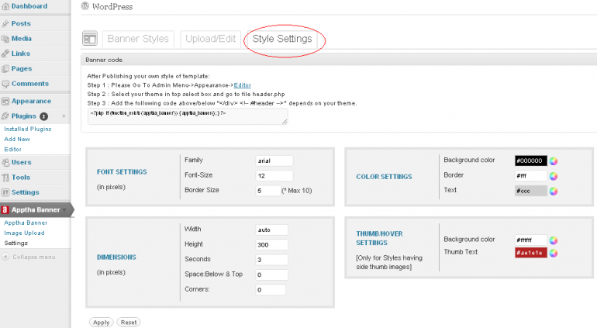Open the Dashboard menu item
The width and height of the screenshot is (597, 328).
(x=29, y=6)
